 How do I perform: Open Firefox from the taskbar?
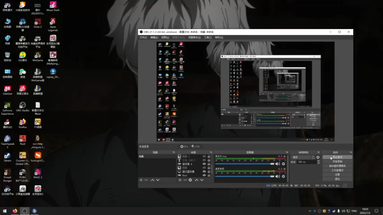(15, 211)
